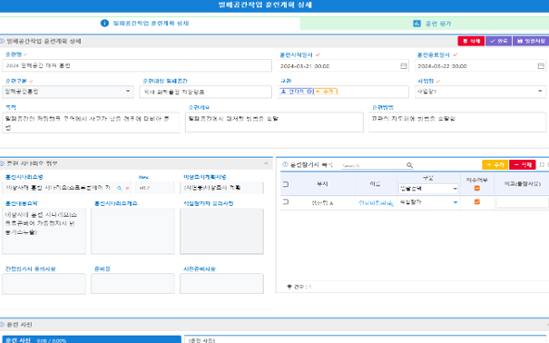Collapse the 훈련 사진 section chevron

pyautogui.click(x=547, y=325)
